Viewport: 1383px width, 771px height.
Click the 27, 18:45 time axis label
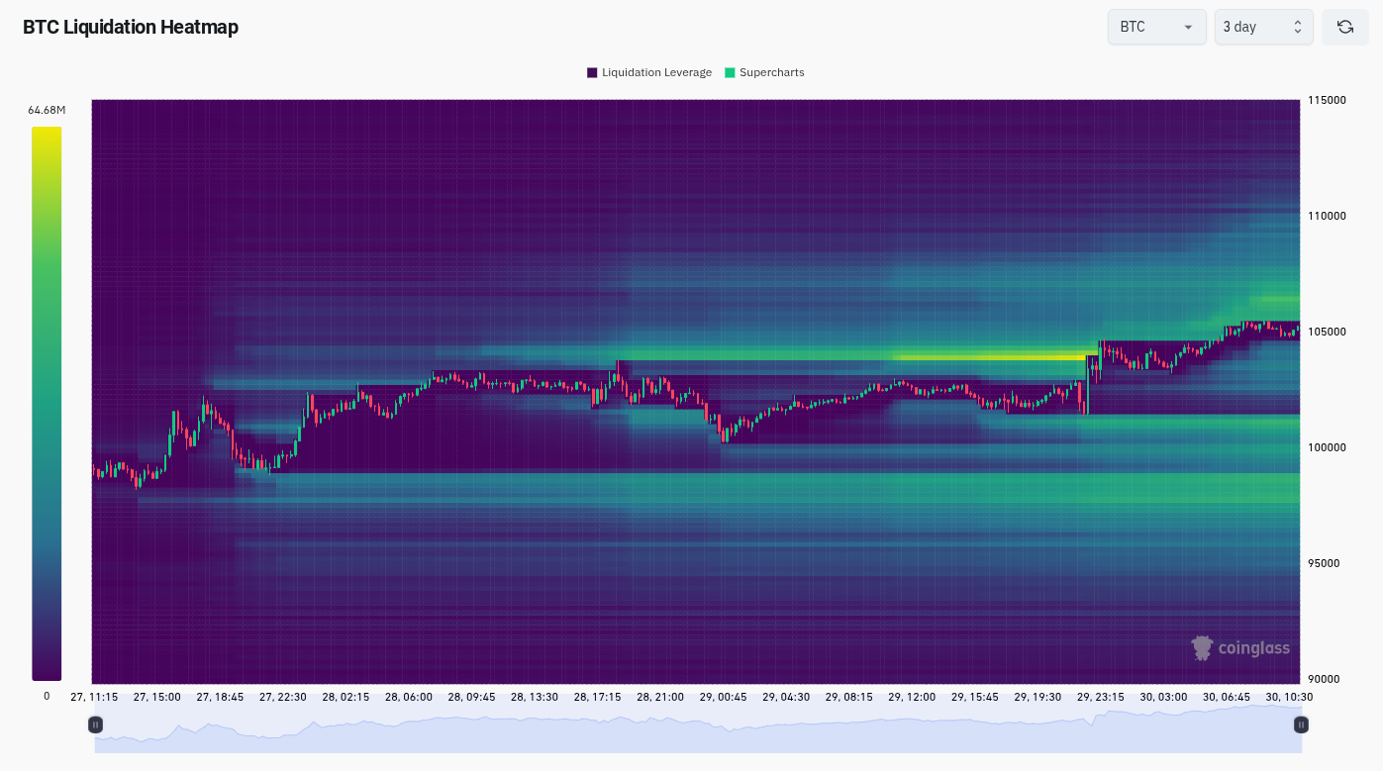(x=220, y=697)
